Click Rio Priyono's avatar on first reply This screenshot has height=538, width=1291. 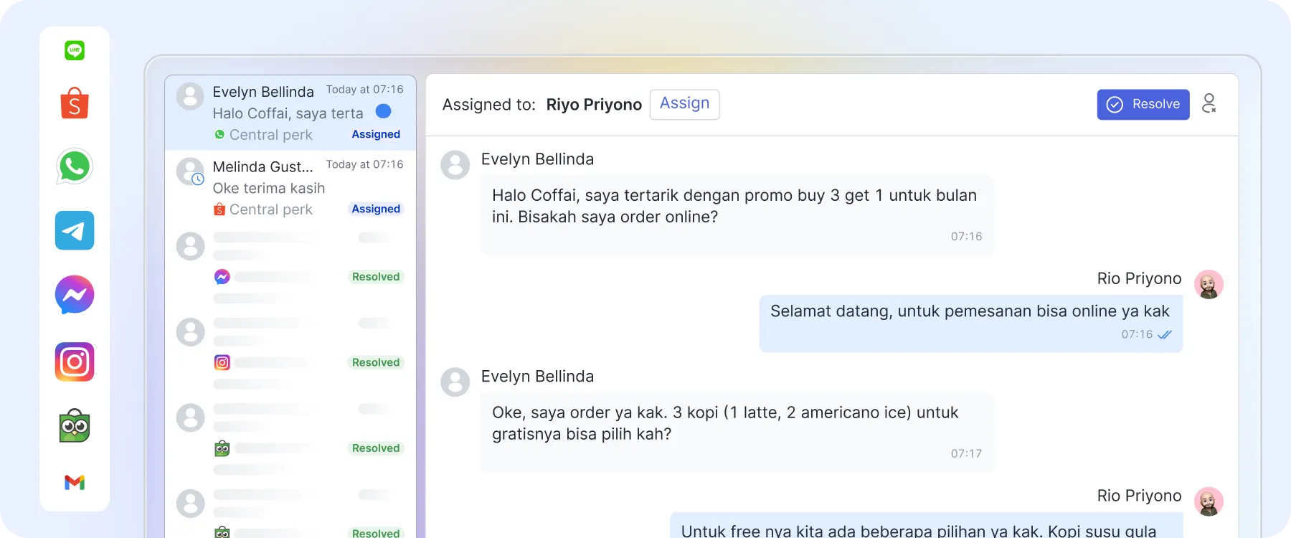1209,284
